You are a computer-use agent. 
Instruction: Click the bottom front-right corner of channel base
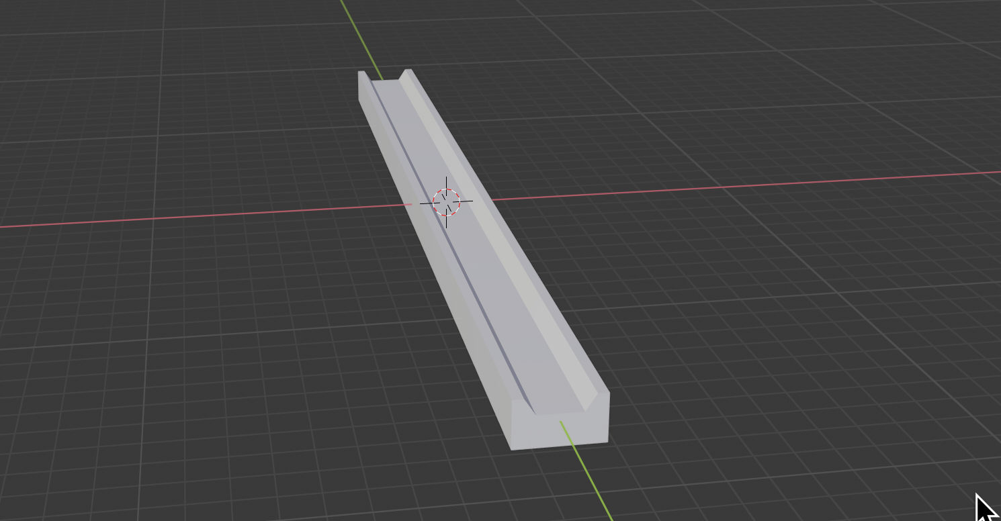[608, 440]
